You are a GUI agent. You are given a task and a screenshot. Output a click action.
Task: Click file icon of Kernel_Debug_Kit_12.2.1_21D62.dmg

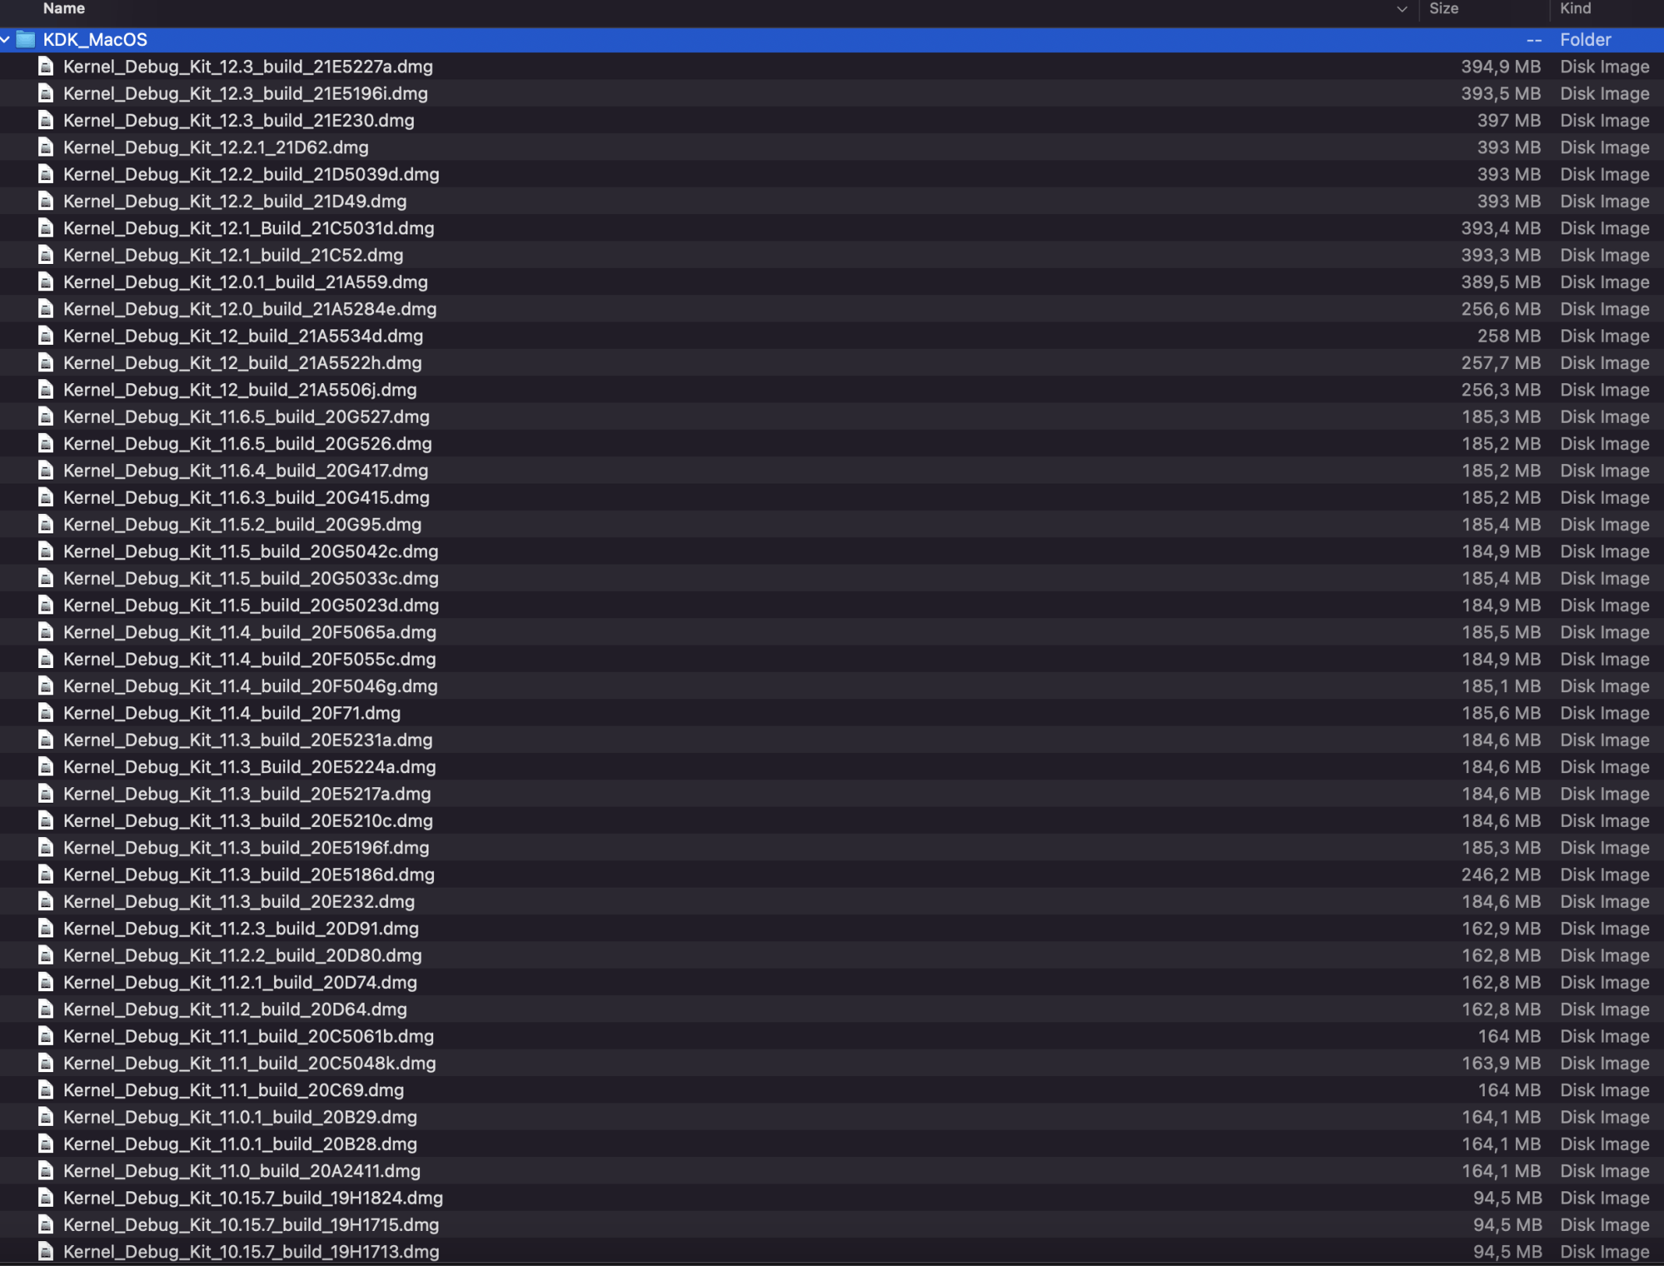click(x=46, y=147)
